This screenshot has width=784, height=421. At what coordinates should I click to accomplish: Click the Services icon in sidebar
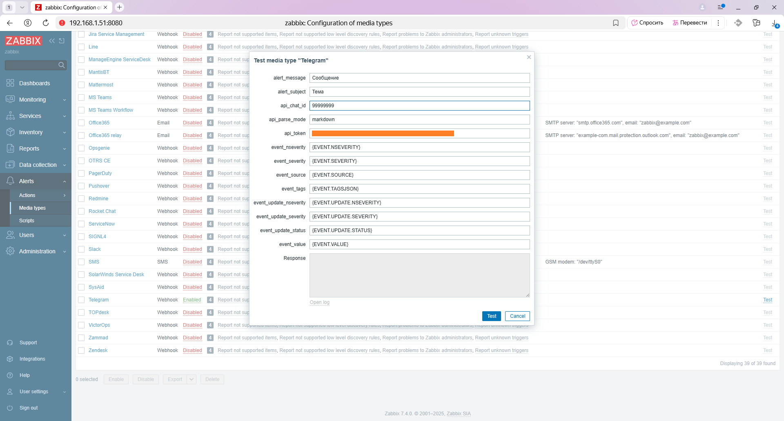coord(10,116)
